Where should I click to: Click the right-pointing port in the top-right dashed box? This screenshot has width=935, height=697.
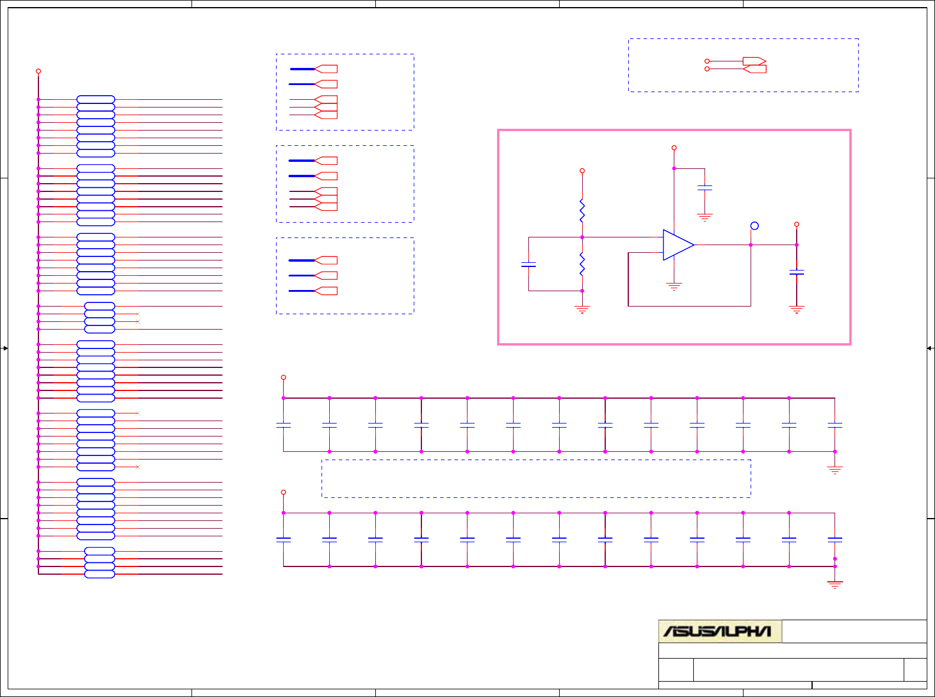coord(754,61)
